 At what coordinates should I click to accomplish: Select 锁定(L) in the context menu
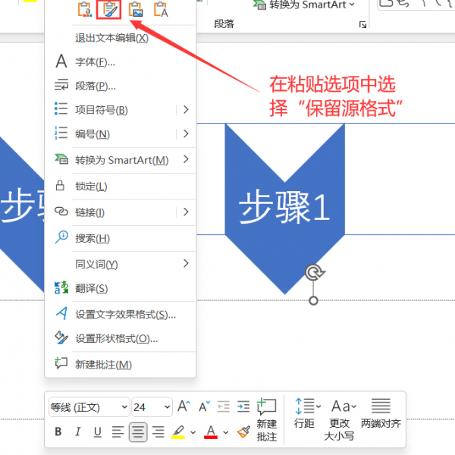point(120,186)
